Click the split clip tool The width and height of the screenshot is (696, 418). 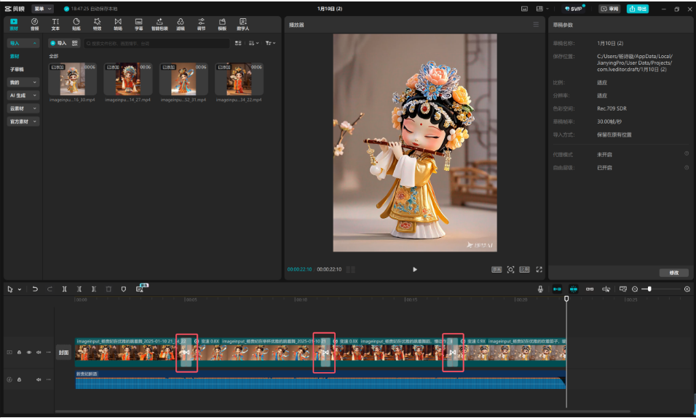tap(64, 289)
